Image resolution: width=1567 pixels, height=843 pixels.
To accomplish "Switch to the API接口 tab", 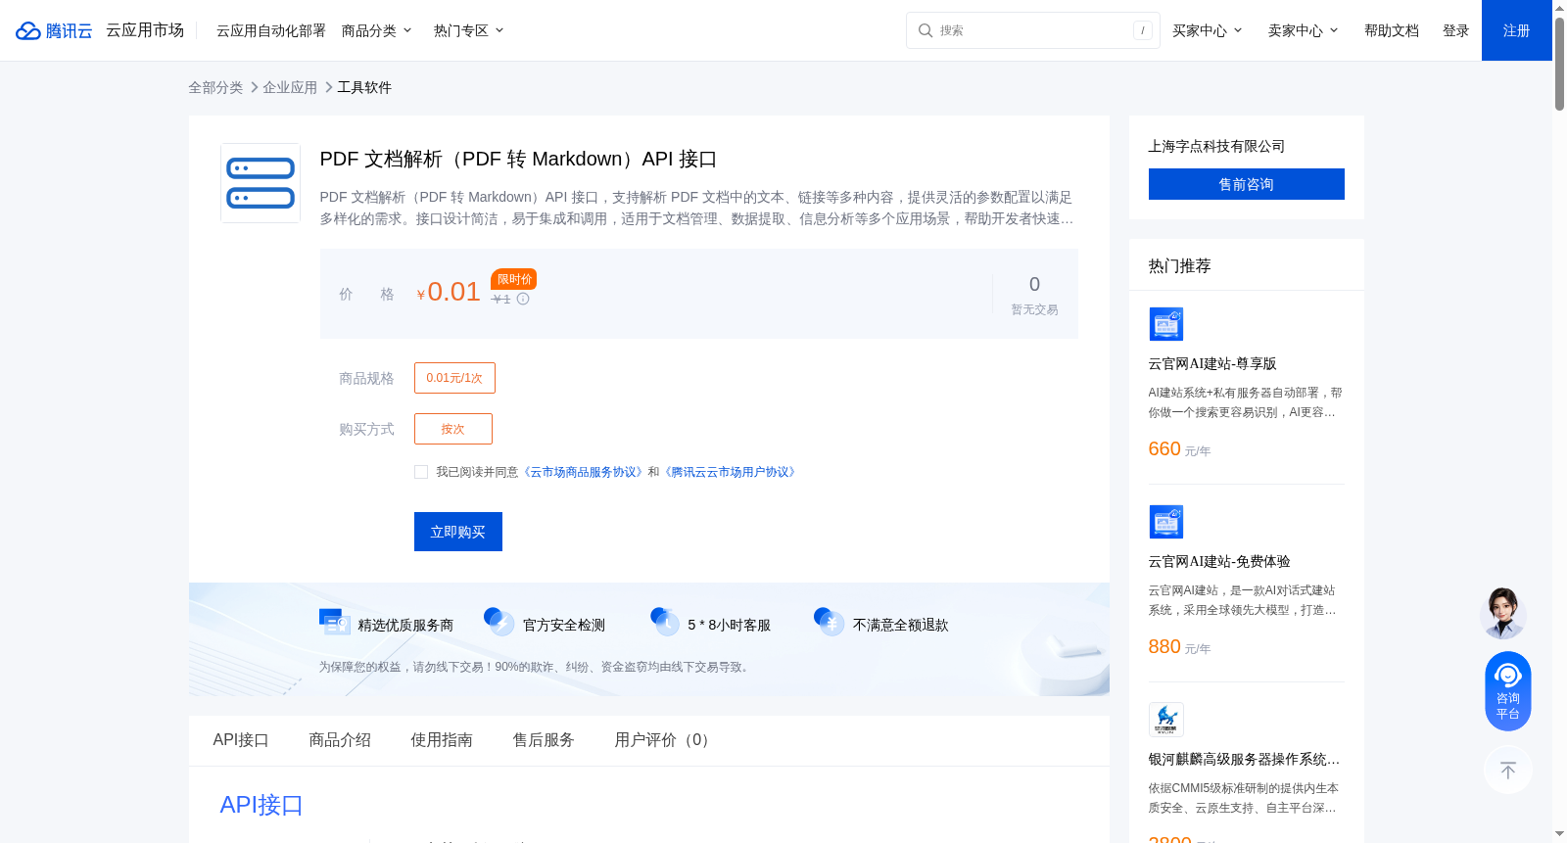I will pyautogui.click(x=241, y=740).
